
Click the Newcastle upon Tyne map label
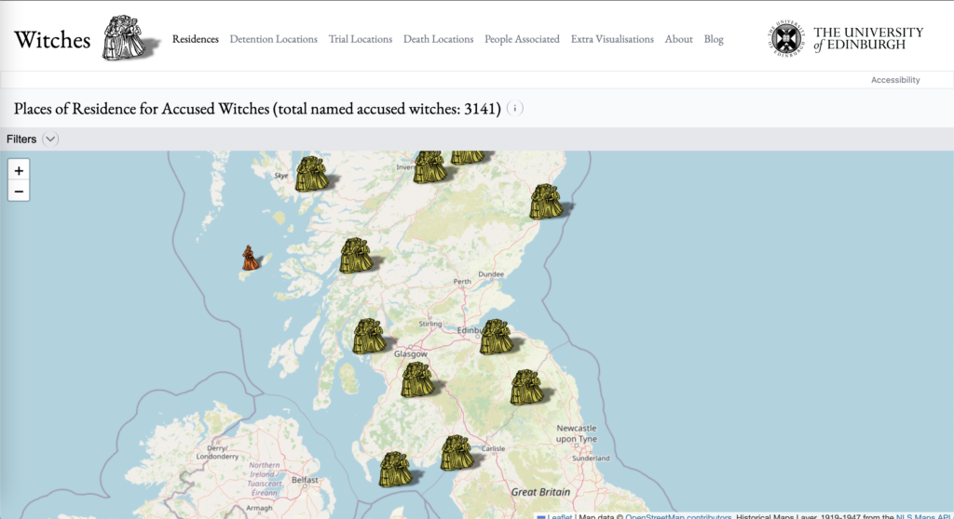[x=576, y=433]
